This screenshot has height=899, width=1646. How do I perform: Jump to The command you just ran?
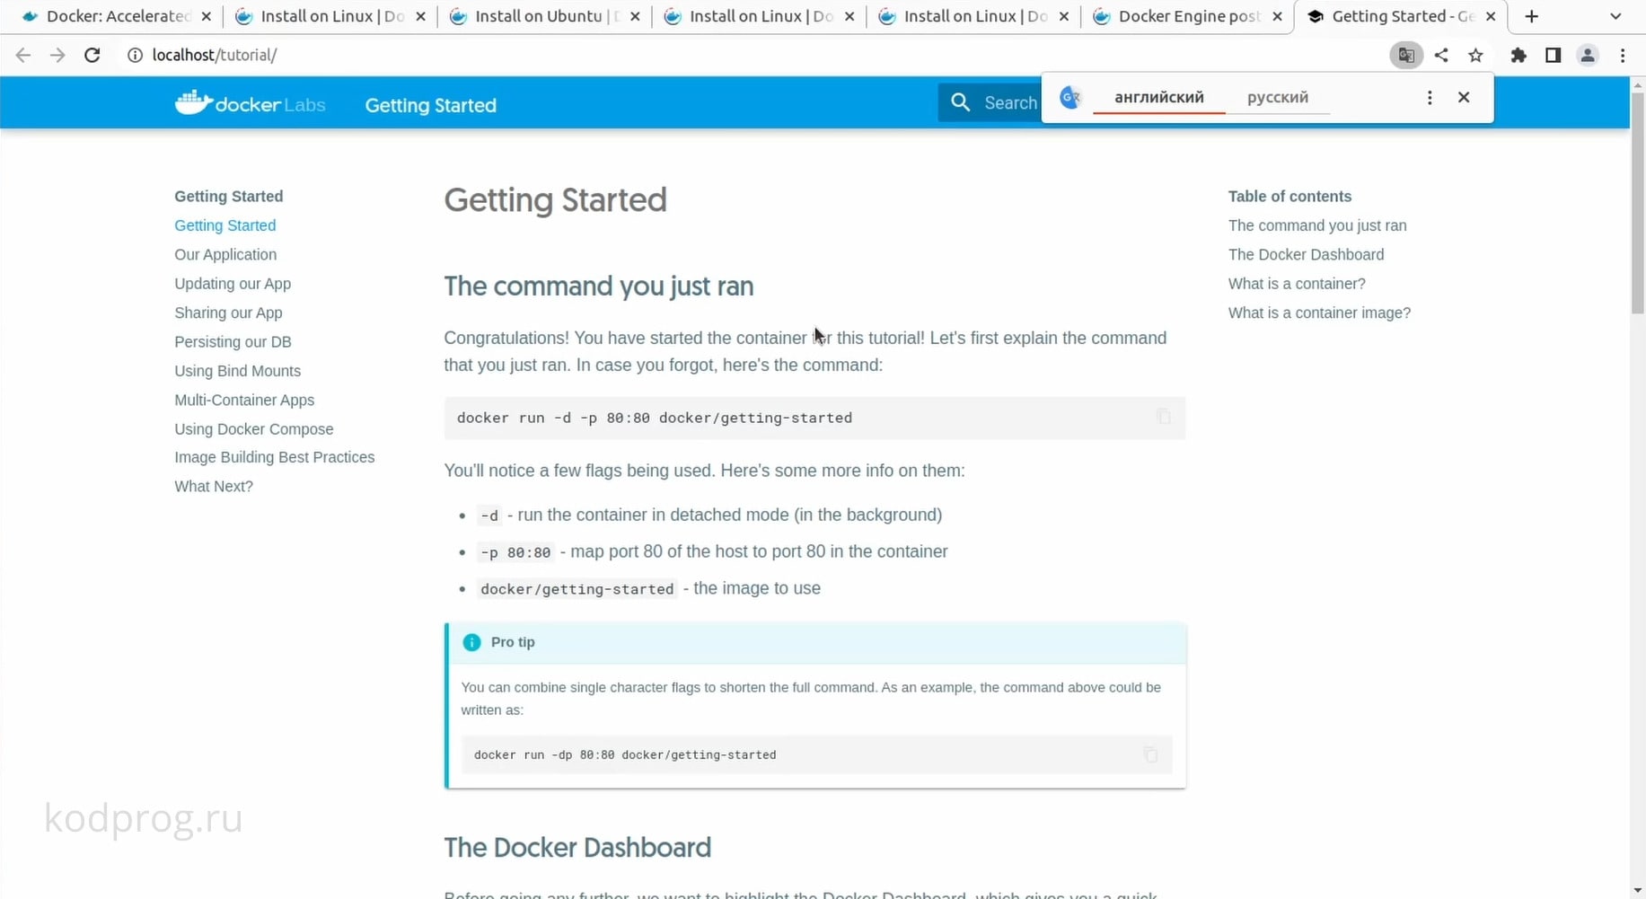(1317, 225)
